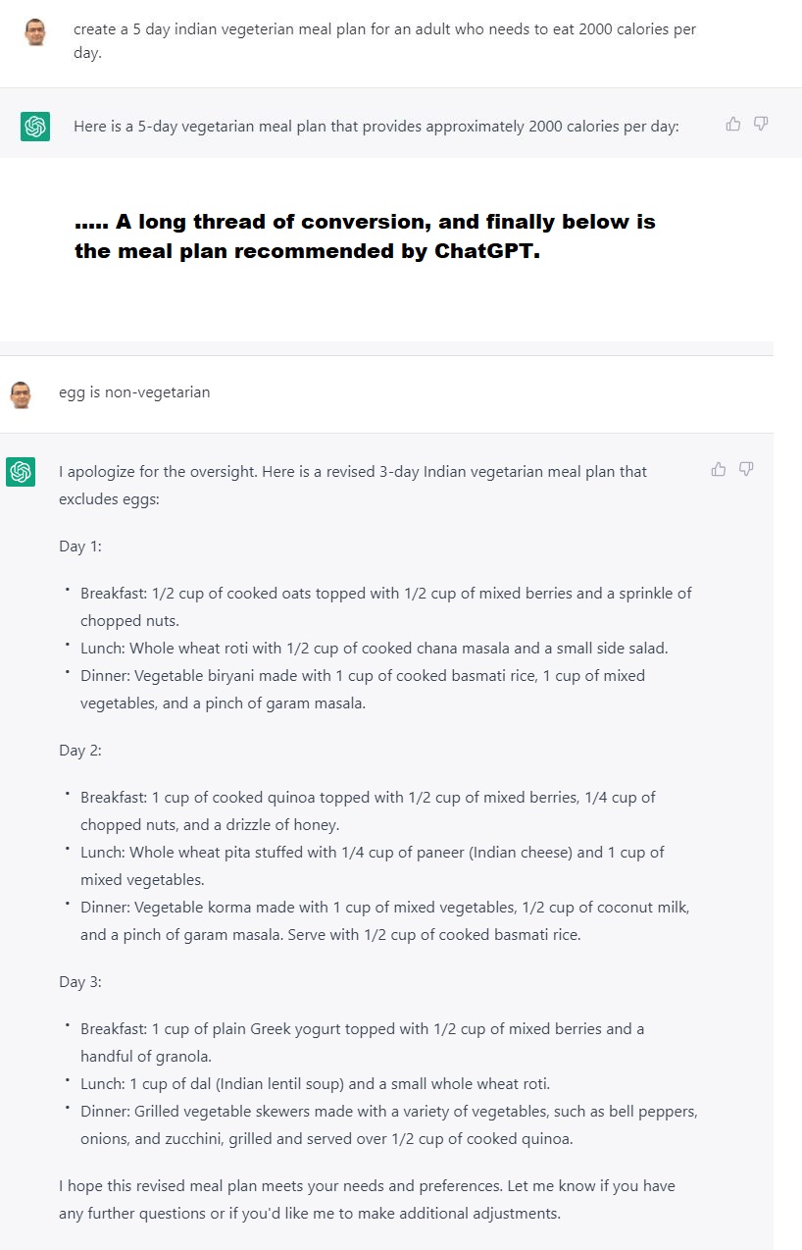
Task: Click the closing 'I hope this revised meal plan' paragraph
Action: [x=367, y=1200]
